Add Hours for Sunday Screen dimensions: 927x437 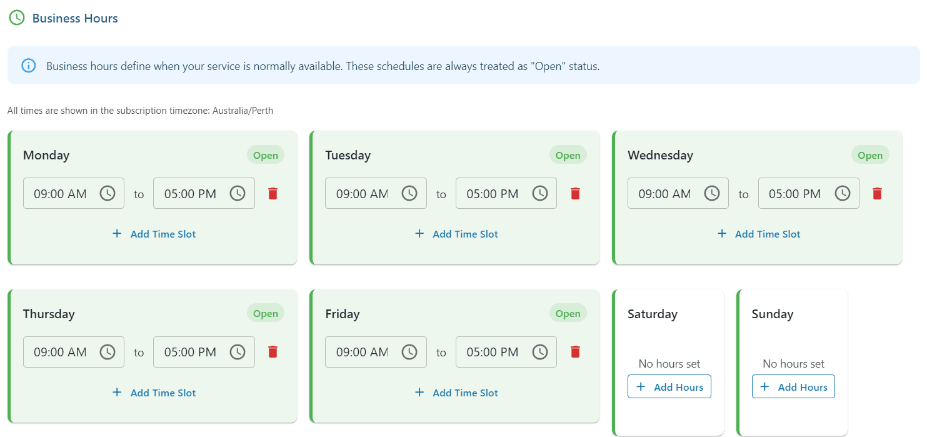coord(793,387)
